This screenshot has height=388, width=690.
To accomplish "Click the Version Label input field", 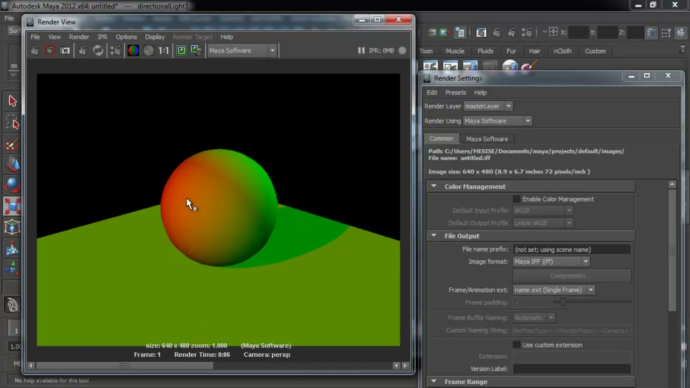I will click(x=571, y=369).
